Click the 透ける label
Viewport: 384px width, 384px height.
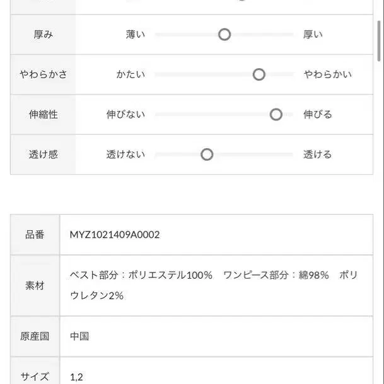[x=318, y=154]
